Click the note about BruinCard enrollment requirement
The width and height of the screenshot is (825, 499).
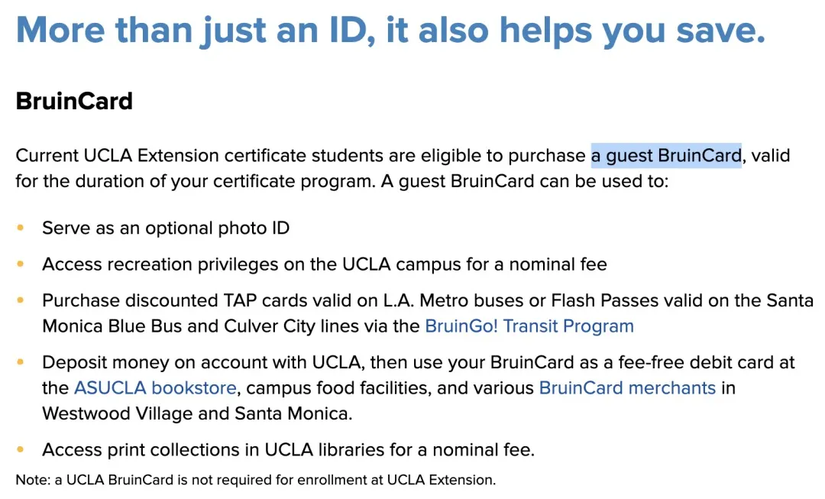coord(256,481)
